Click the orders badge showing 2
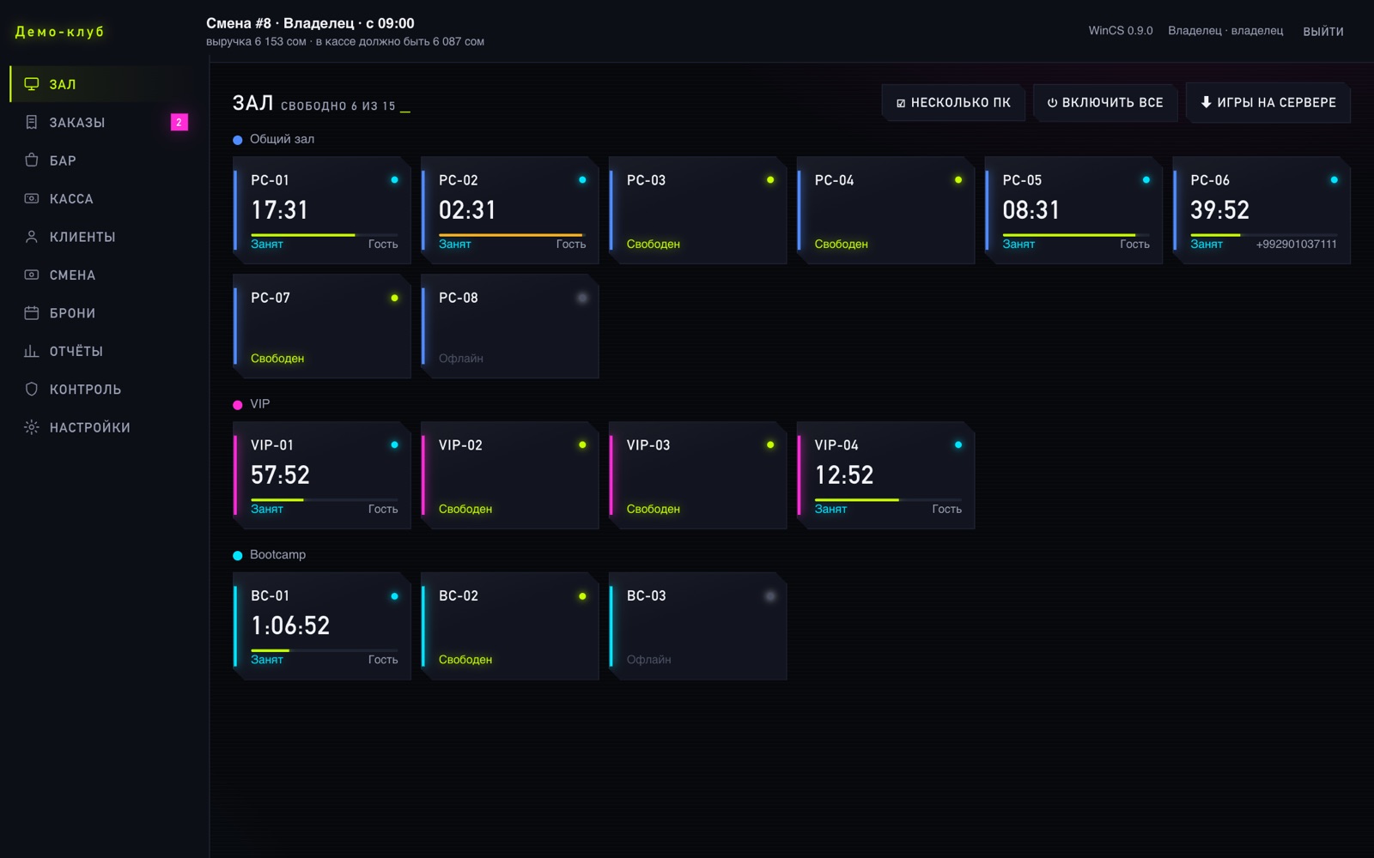Viewport: 1374px width, 858px height. [179, 123]
